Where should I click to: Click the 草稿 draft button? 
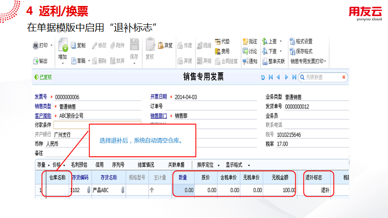(x=79, y=61)
